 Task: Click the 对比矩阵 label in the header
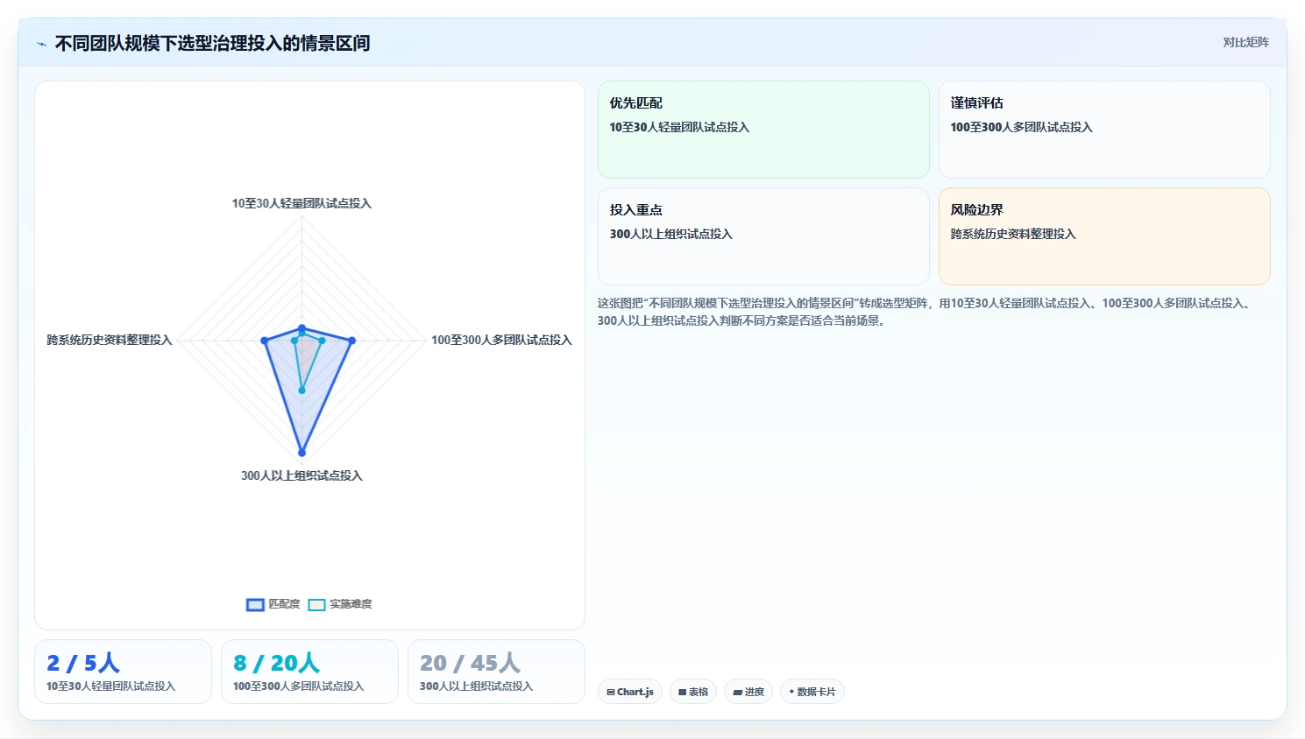coord(1245,42)
